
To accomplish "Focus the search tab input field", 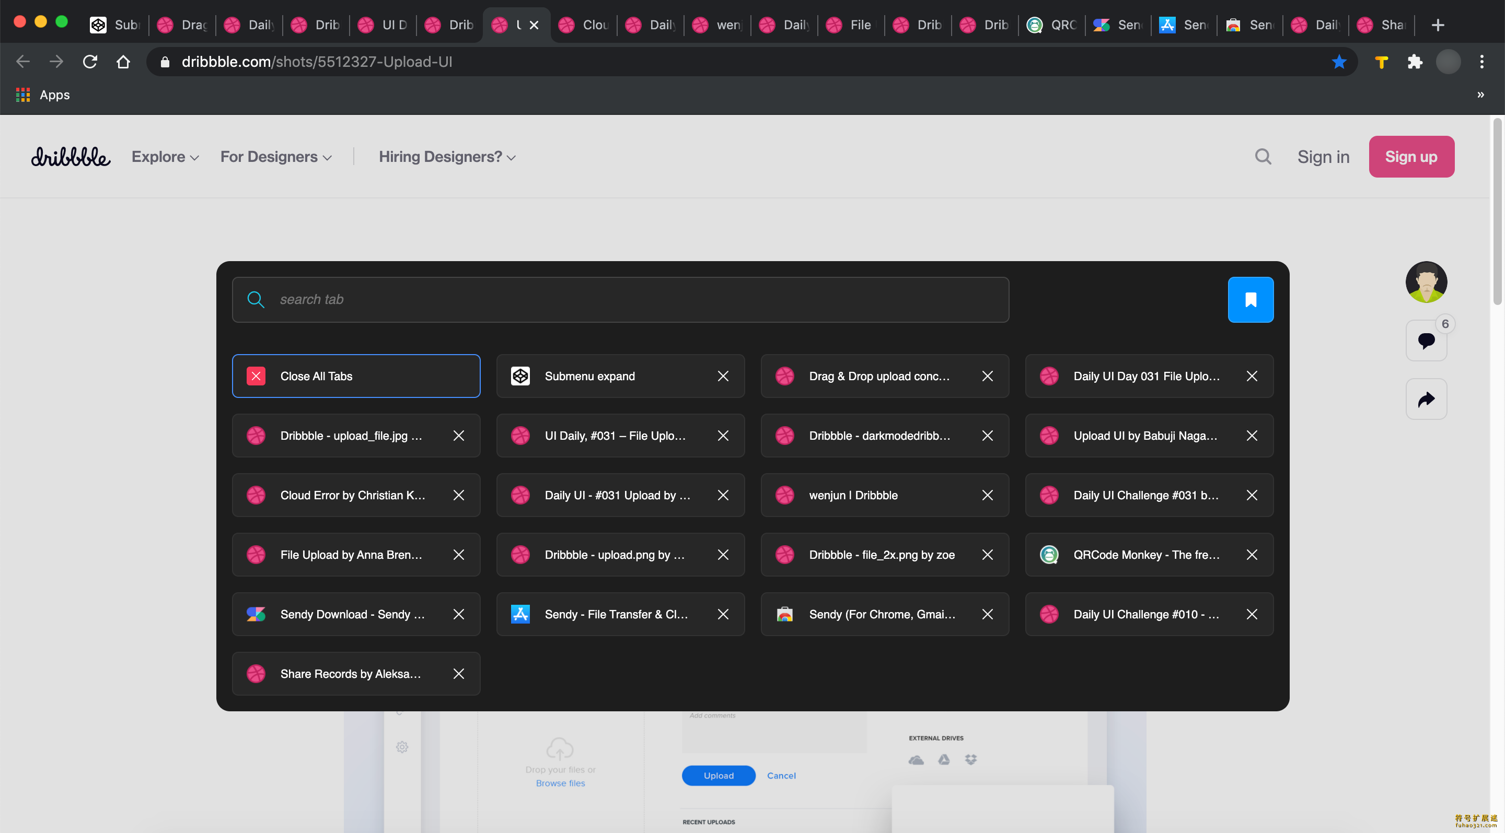I will [x=620, y=299].
